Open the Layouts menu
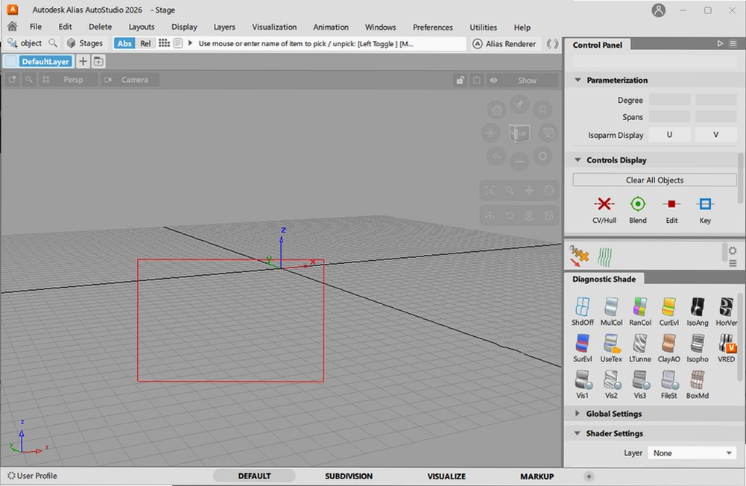This screenshot has width=746, height=486. tap(142, 27)
